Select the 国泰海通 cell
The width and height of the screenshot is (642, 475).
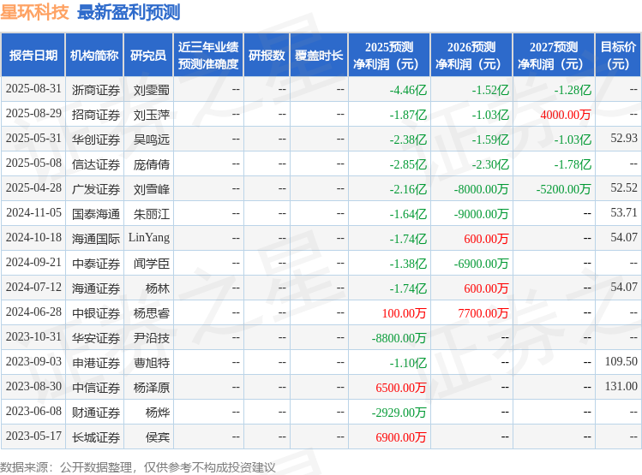(96, 214)
